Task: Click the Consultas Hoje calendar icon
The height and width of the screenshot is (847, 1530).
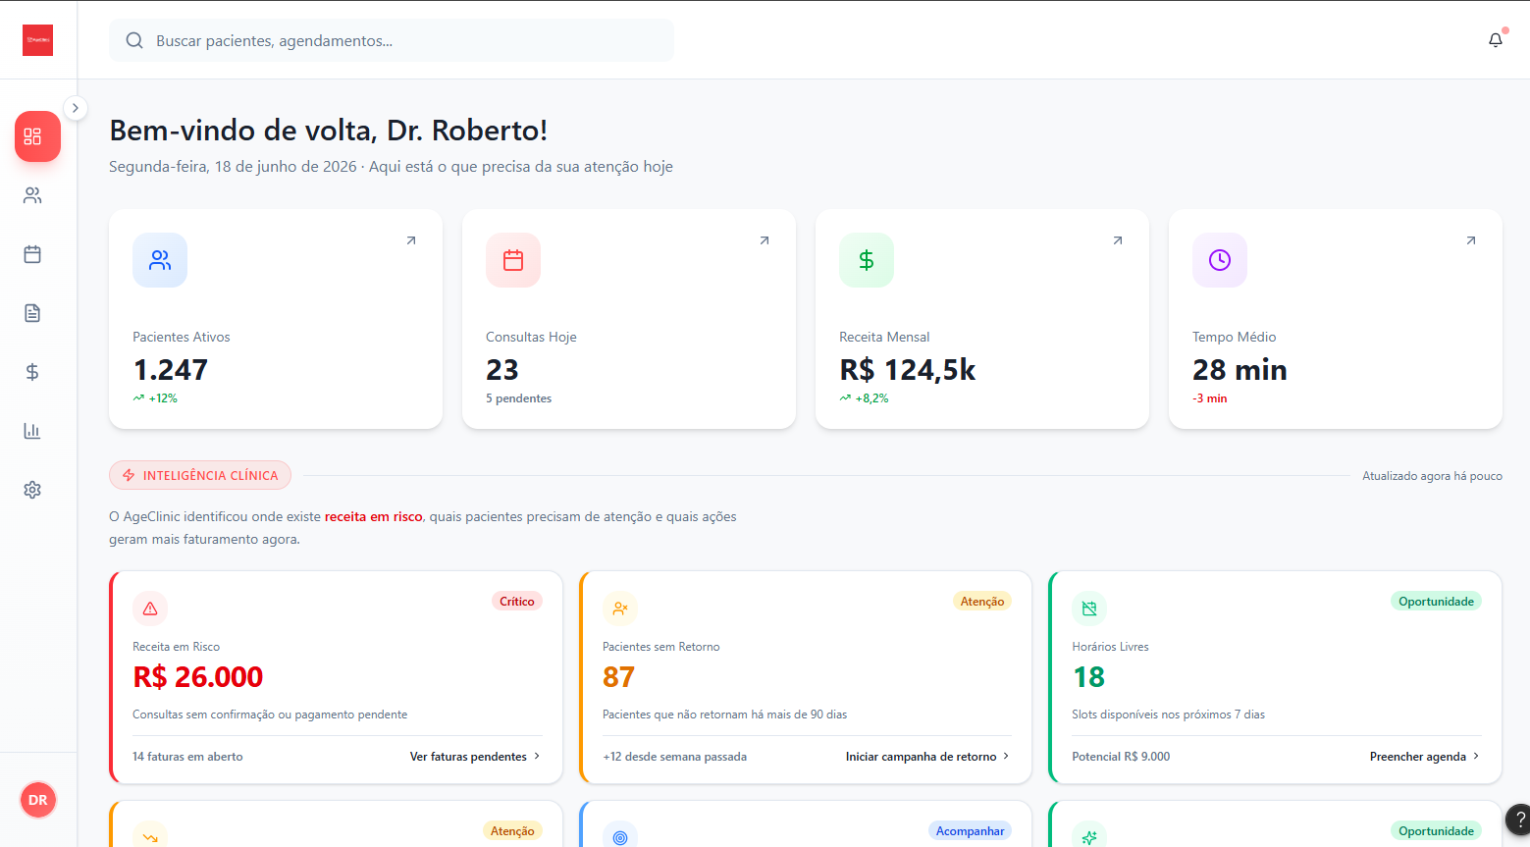Action: click(513, 260)
